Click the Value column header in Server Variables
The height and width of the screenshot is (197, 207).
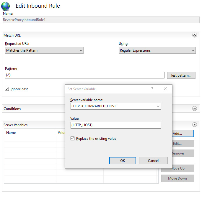[61, 133]
